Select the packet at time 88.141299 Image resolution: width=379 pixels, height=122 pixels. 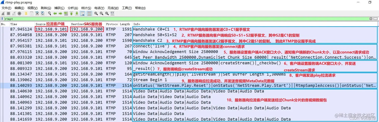pos(189,108)
